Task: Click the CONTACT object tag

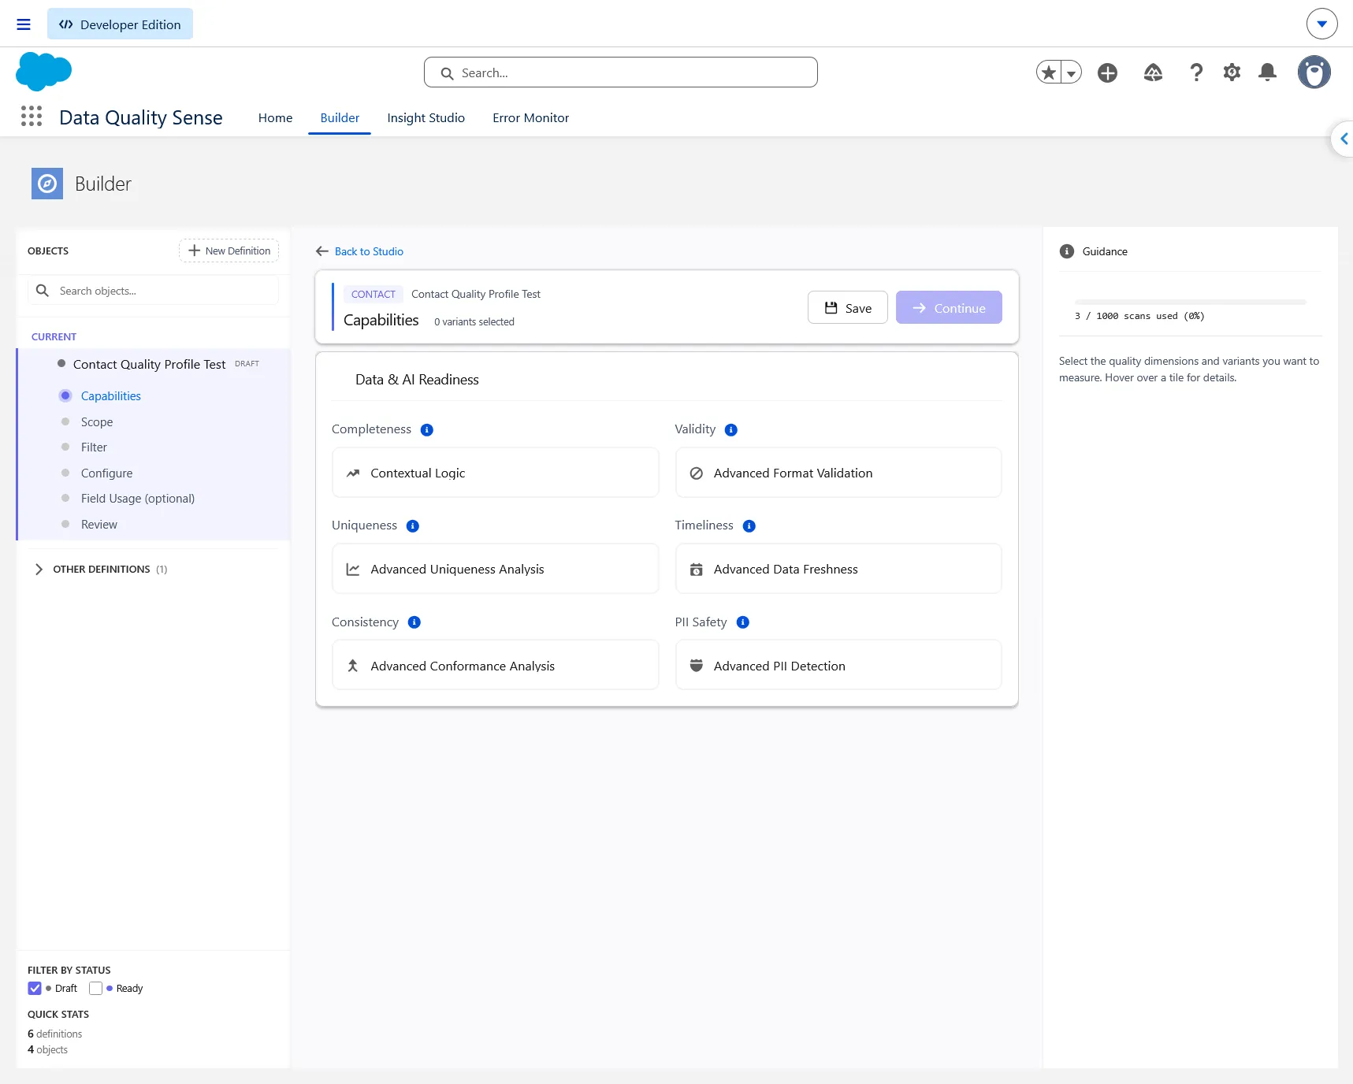Action: (373, 294)
